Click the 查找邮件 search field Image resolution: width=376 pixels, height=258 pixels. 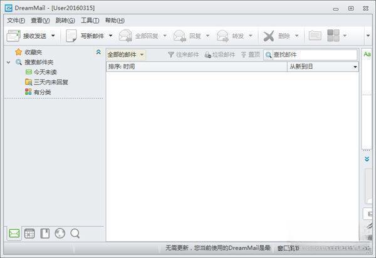click(315, 54)
